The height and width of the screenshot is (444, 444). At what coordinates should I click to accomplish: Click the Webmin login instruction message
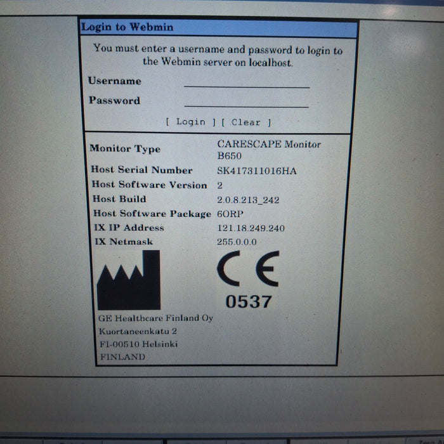click(x=218, y=55)
